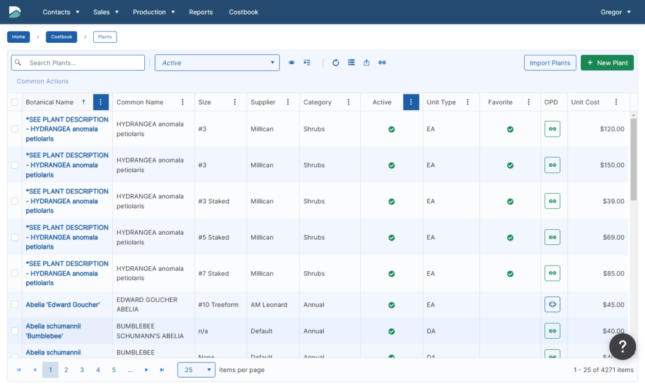Open the Botanical Name column options menu

click(x=101, y=102)
